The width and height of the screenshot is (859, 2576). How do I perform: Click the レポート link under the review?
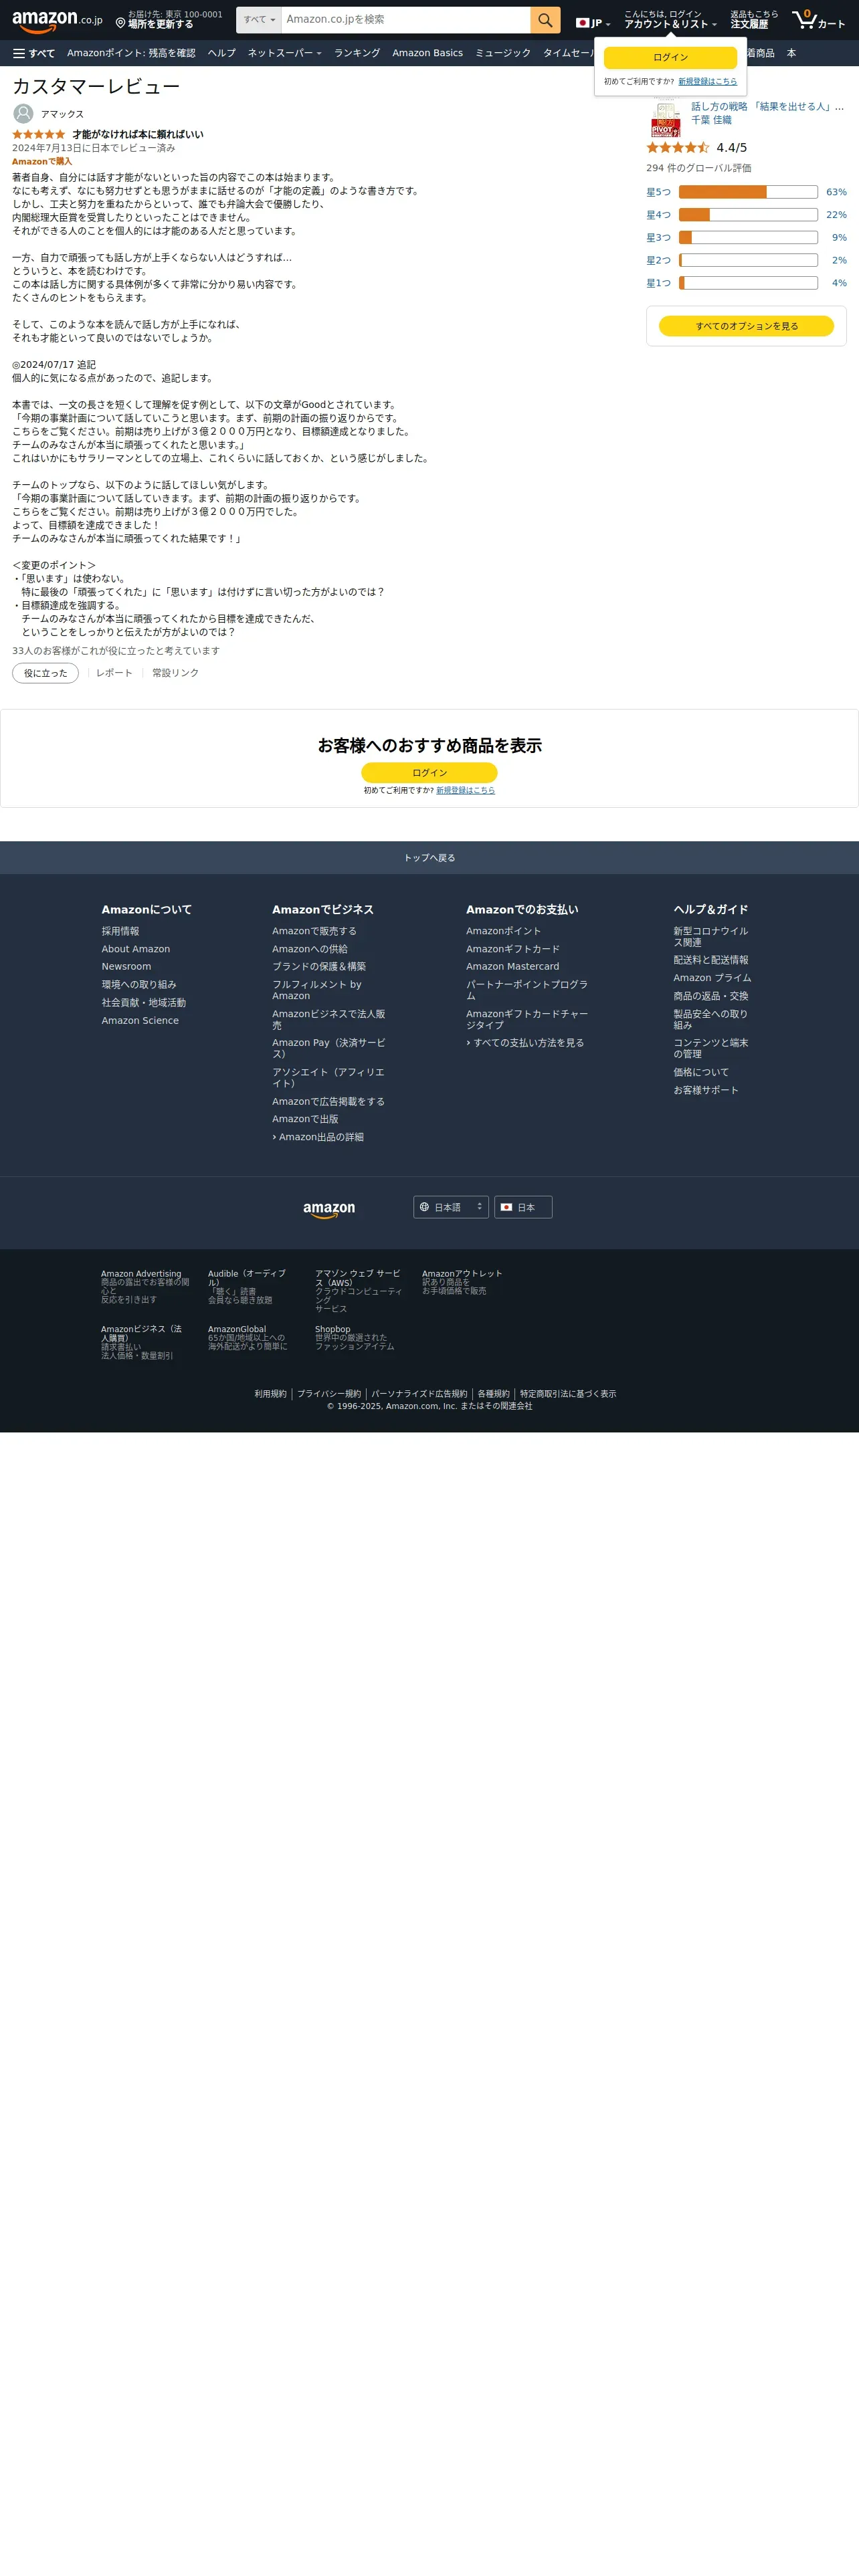pos(114,673)
